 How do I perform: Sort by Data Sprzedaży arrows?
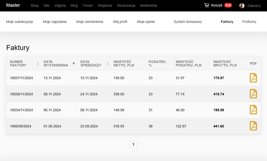click(108, 64)
